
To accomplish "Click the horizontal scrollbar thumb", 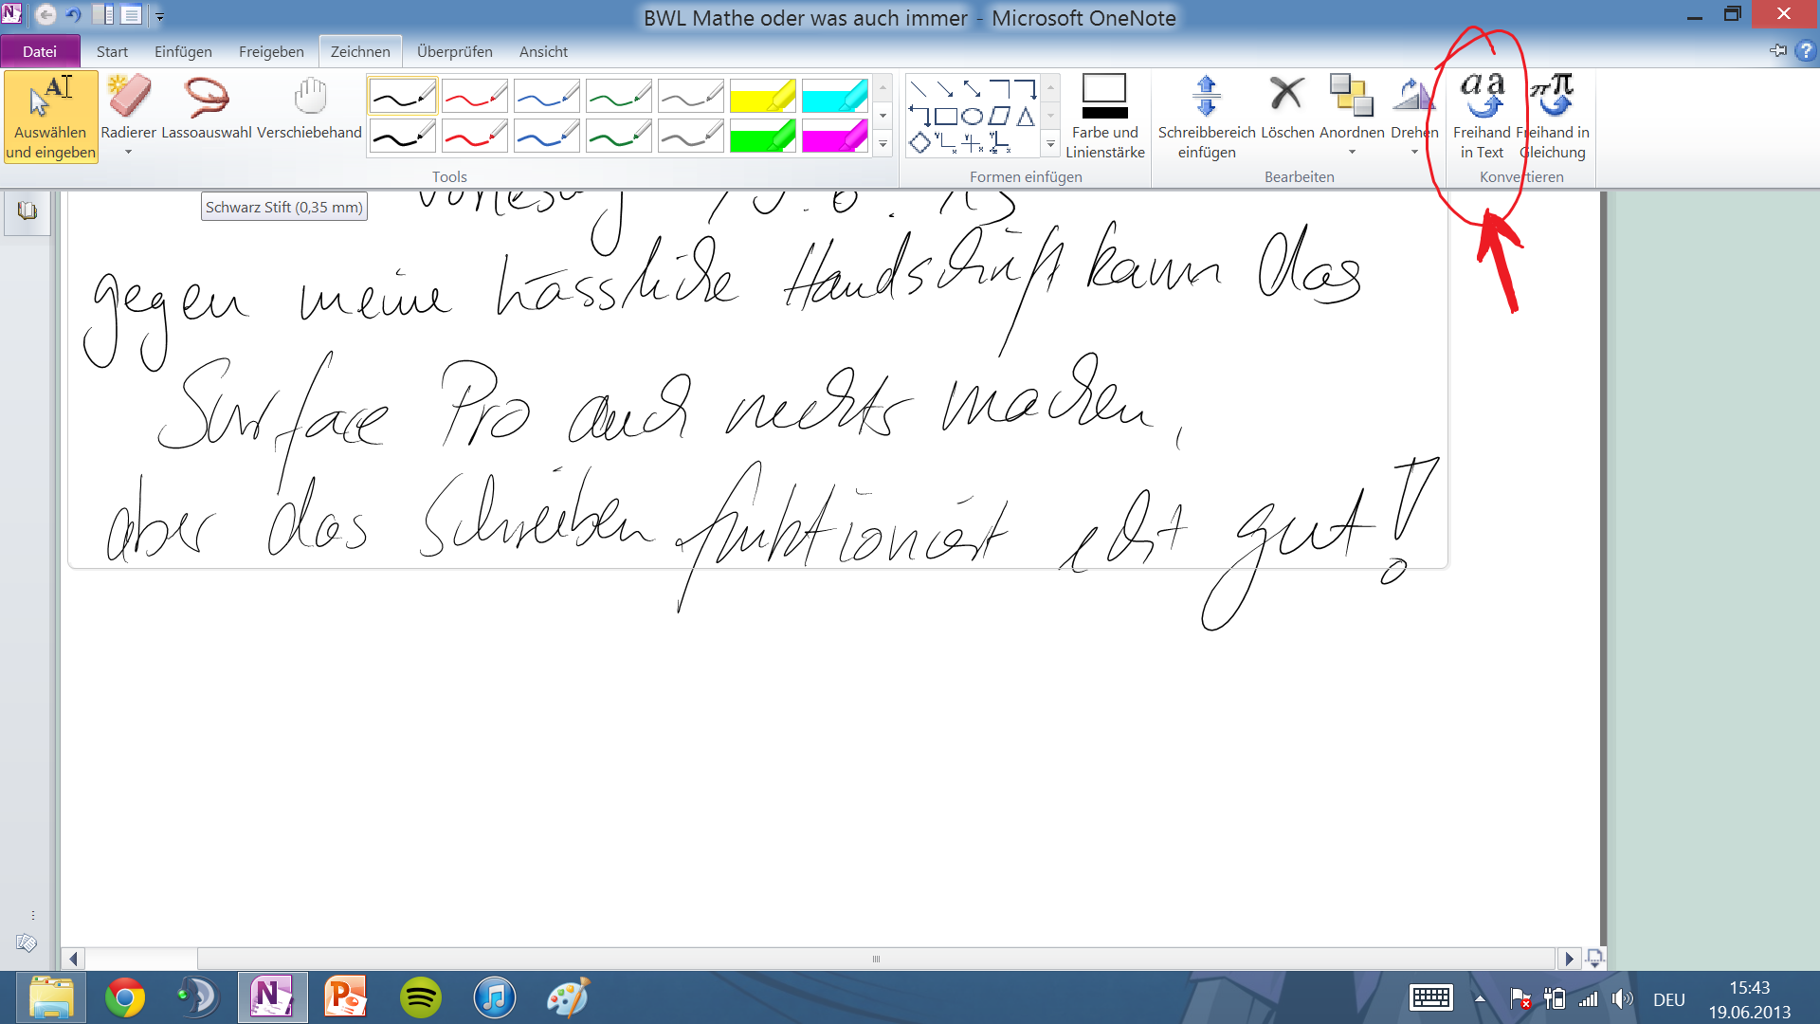I will (876, 959).
